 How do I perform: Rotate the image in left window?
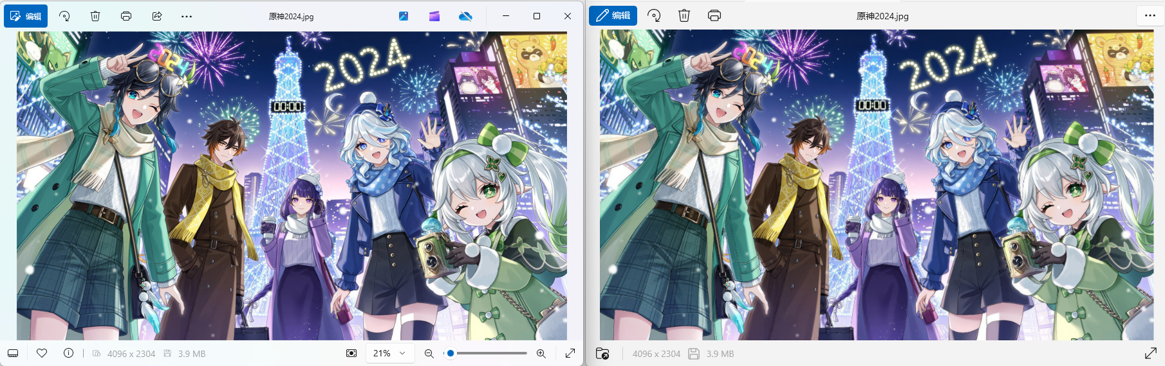(x=64, y=16)
